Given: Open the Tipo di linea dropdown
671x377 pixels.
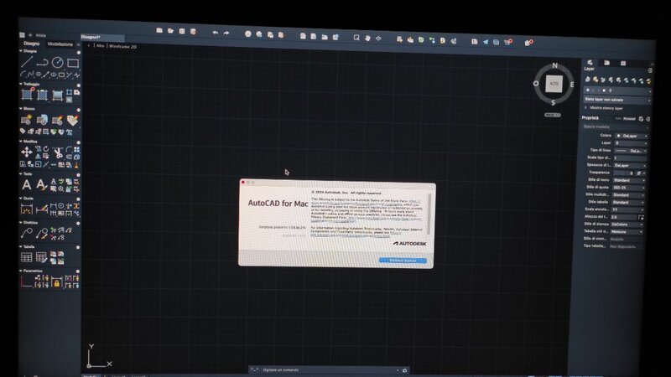Looking at the screenshot, I should [x=631, y=151].
